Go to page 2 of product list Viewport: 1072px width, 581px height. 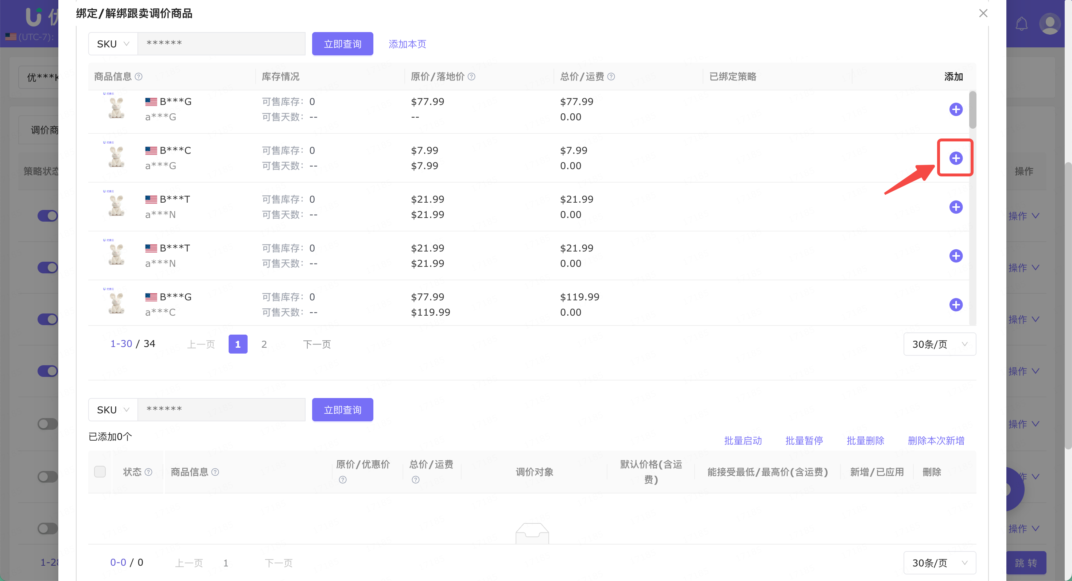pos(264,344)
